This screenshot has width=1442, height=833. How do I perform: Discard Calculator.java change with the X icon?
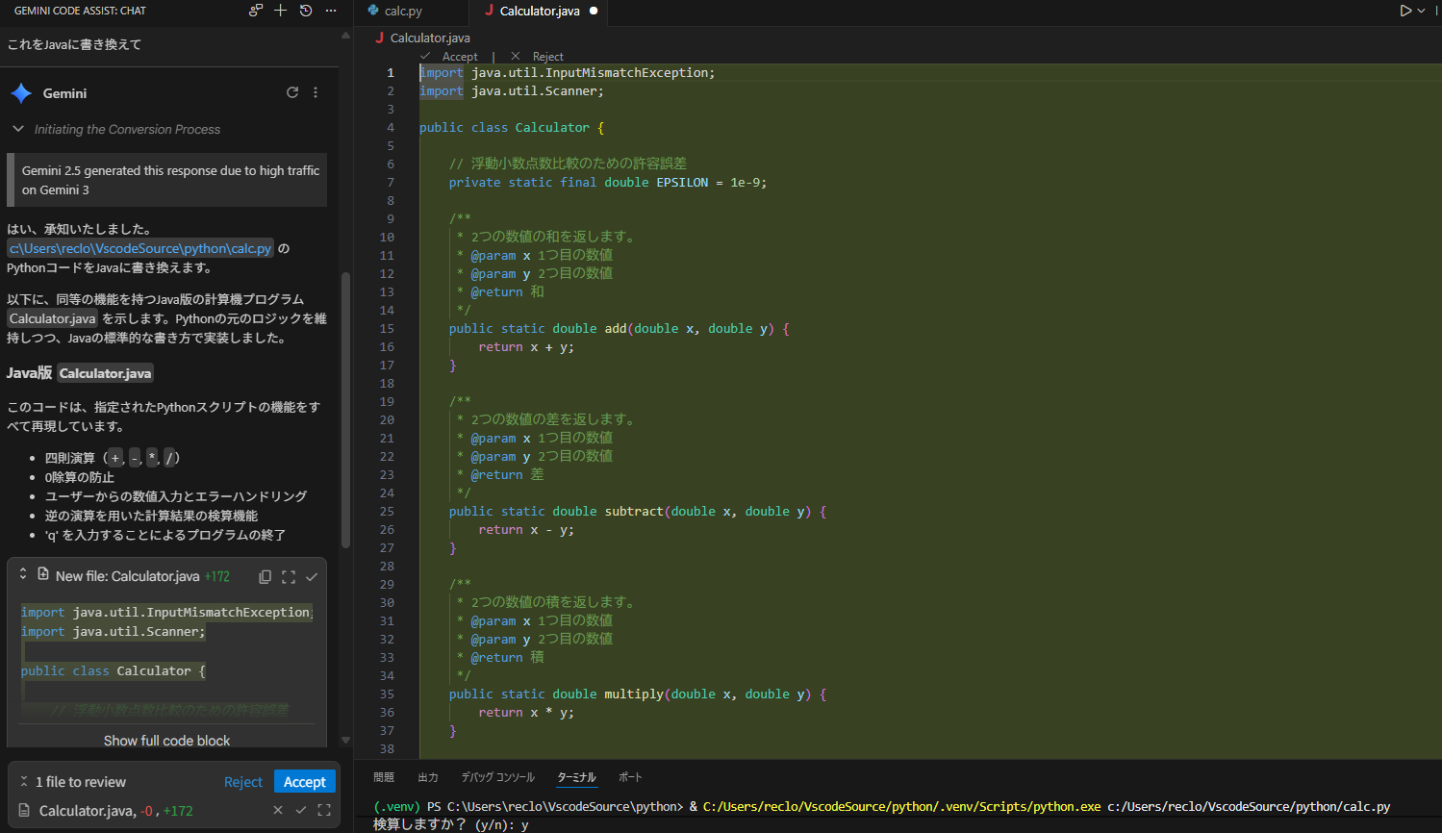coord(278,811)
